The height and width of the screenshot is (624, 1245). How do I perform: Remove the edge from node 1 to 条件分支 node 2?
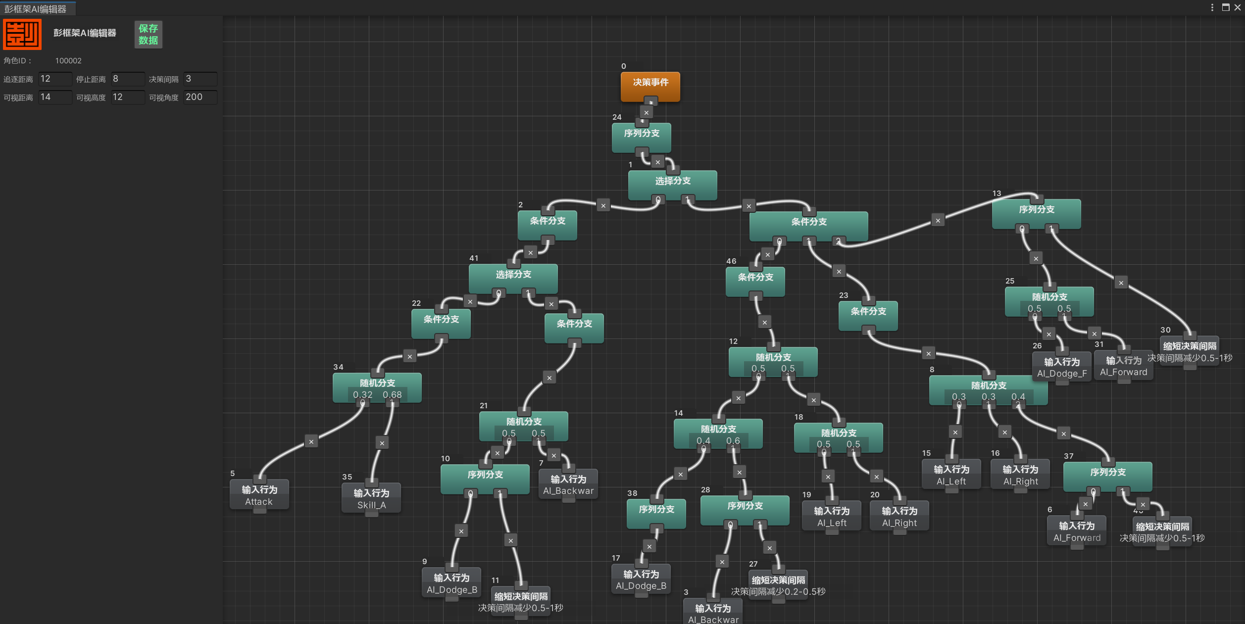pos(603,206)
